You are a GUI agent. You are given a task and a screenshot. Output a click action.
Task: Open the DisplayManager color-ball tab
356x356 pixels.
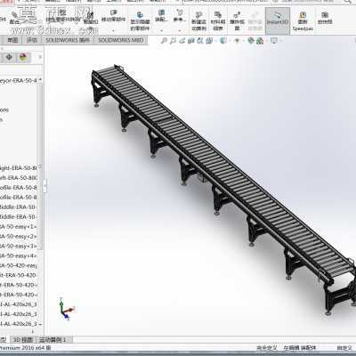23,57
